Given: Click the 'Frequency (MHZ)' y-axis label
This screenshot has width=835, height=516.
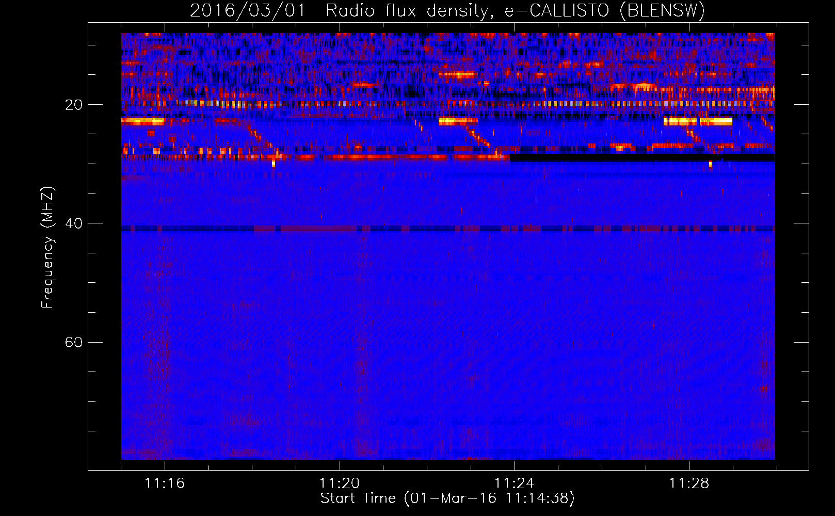Looking at the screenshot, I should (47, 248).
